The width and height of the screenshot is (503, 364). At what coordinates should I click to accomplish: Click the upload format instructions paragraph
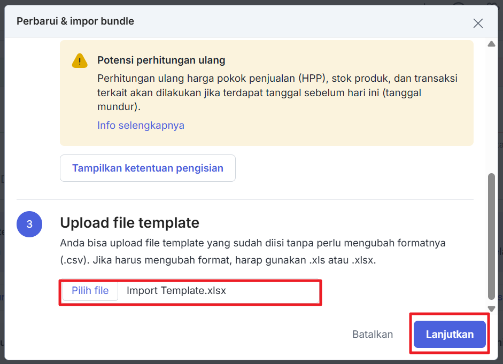pos(252,253)
